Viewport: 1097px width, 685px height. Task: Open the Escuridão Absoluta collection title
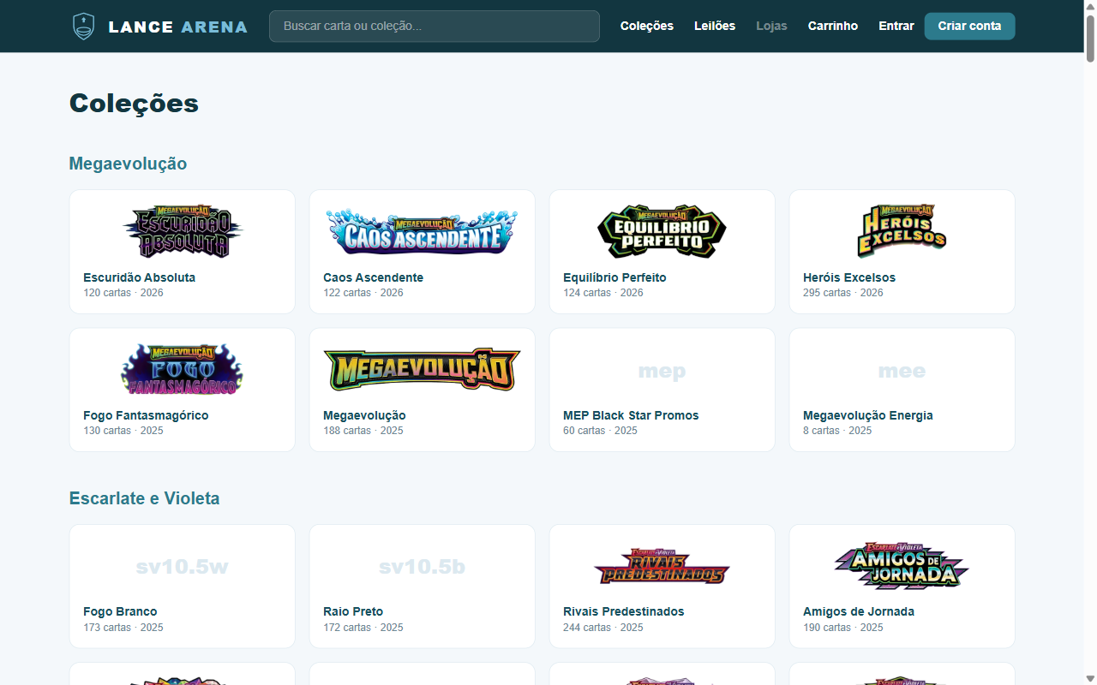click(x=140, y=277)
